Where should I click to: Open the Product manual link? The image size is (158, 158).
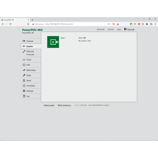pos(49,105)
